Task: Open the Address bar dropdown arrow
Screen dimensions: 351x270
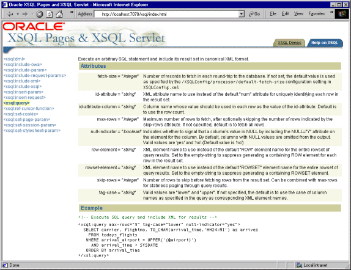Action: 242,14
